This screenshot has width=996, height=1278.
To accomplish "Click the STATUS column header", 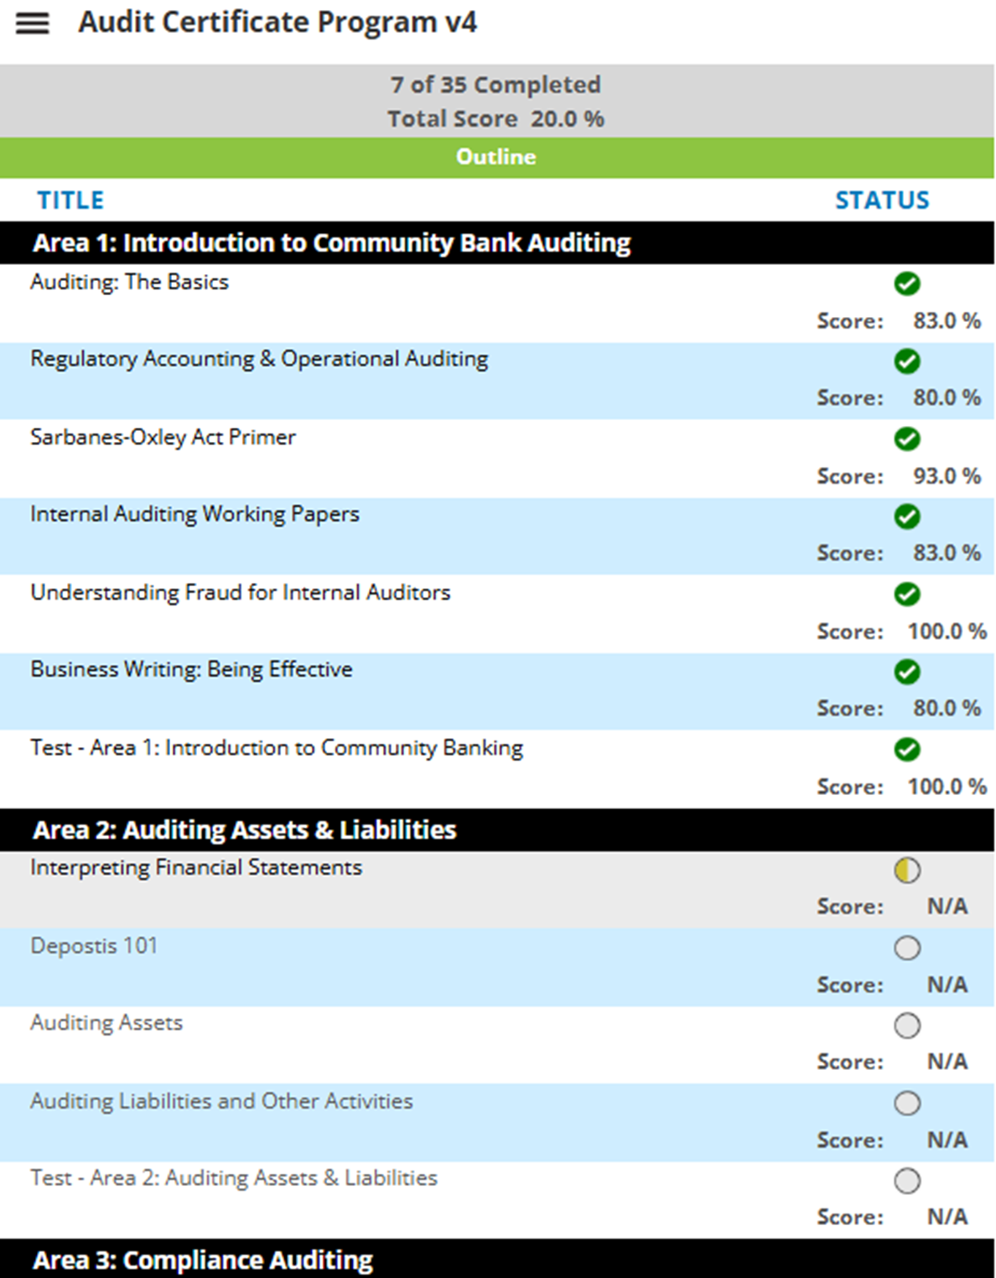I will tap(881, 200).
